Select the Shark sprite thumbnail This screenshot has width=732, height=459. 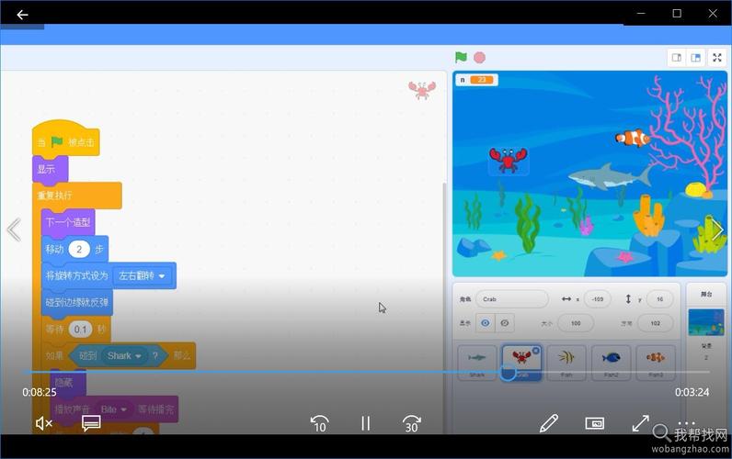click(x=476, y=363)
